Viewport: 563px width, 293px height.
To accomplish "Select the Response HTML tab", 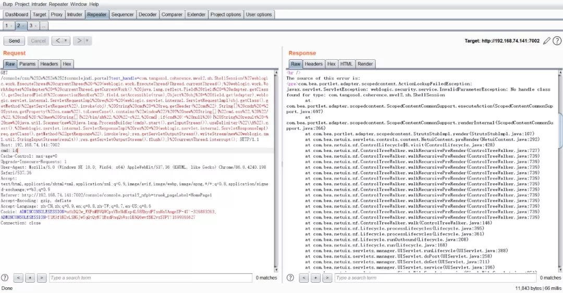I will click(x=346, y=64).
